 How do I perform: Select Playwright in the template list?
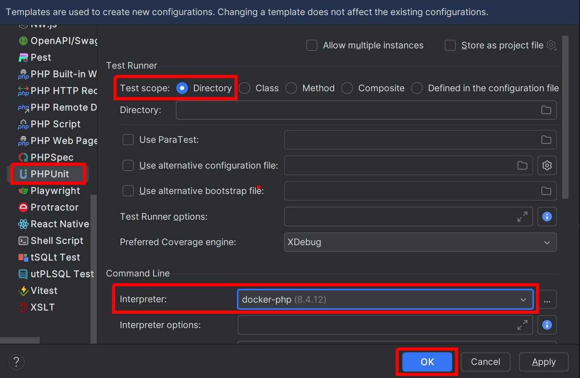(55, 191)
